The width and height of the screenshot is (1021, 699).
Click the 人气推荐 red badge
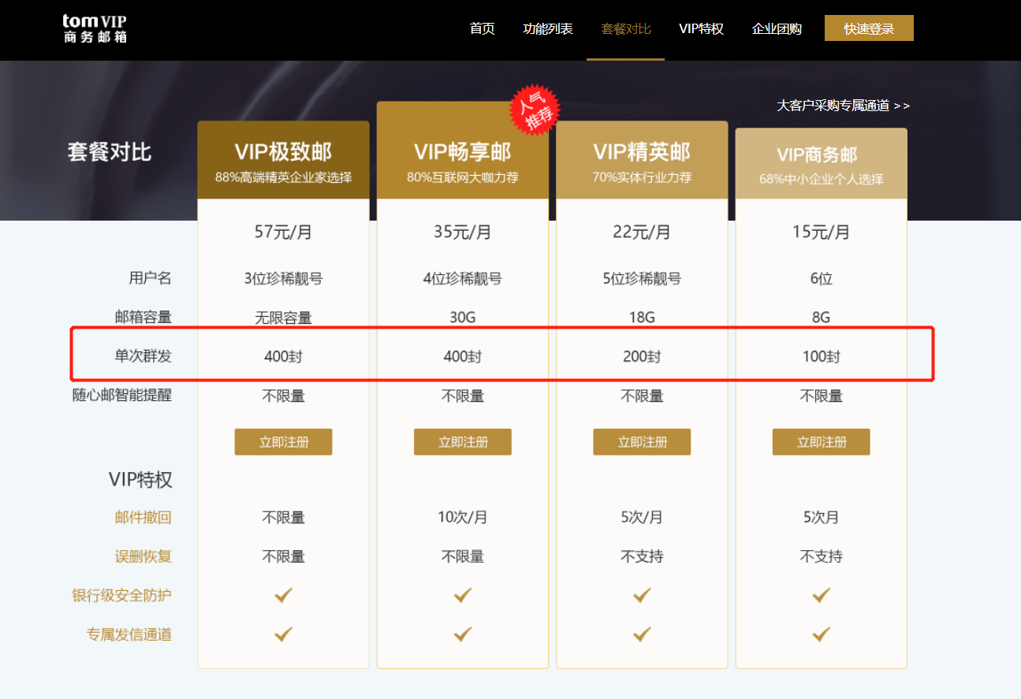535,110
